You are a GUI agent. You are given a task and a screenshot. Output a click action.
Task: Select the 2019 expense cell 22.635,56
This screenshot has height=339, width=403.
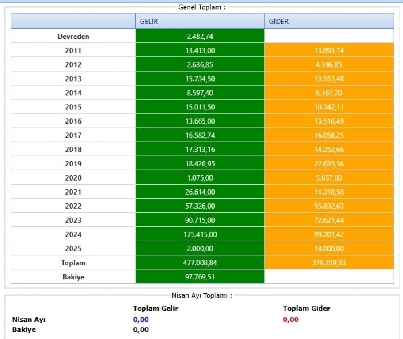(329, 164)
